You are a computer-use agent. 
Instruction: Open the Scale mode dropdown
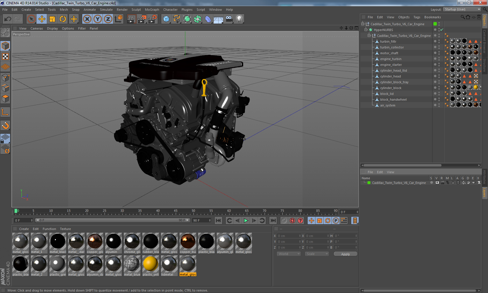point(317,254)
